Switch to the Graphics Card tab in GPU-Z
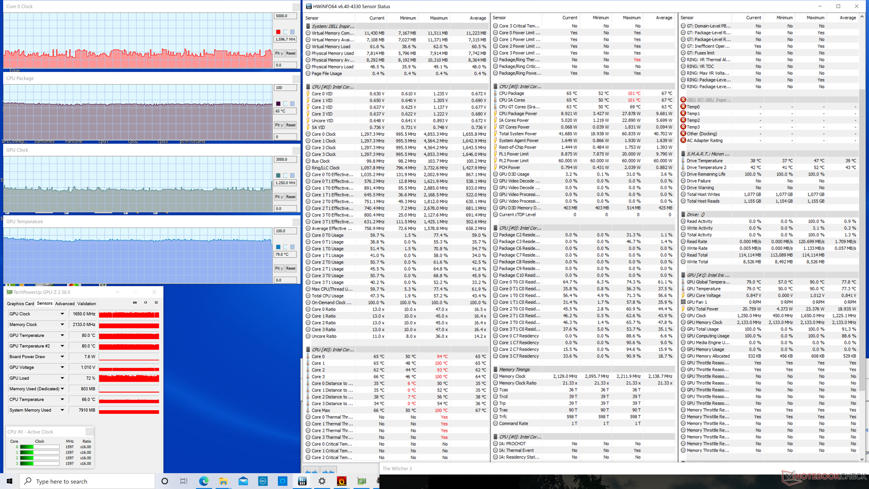 pyautogui.click(x=20, y=304)
